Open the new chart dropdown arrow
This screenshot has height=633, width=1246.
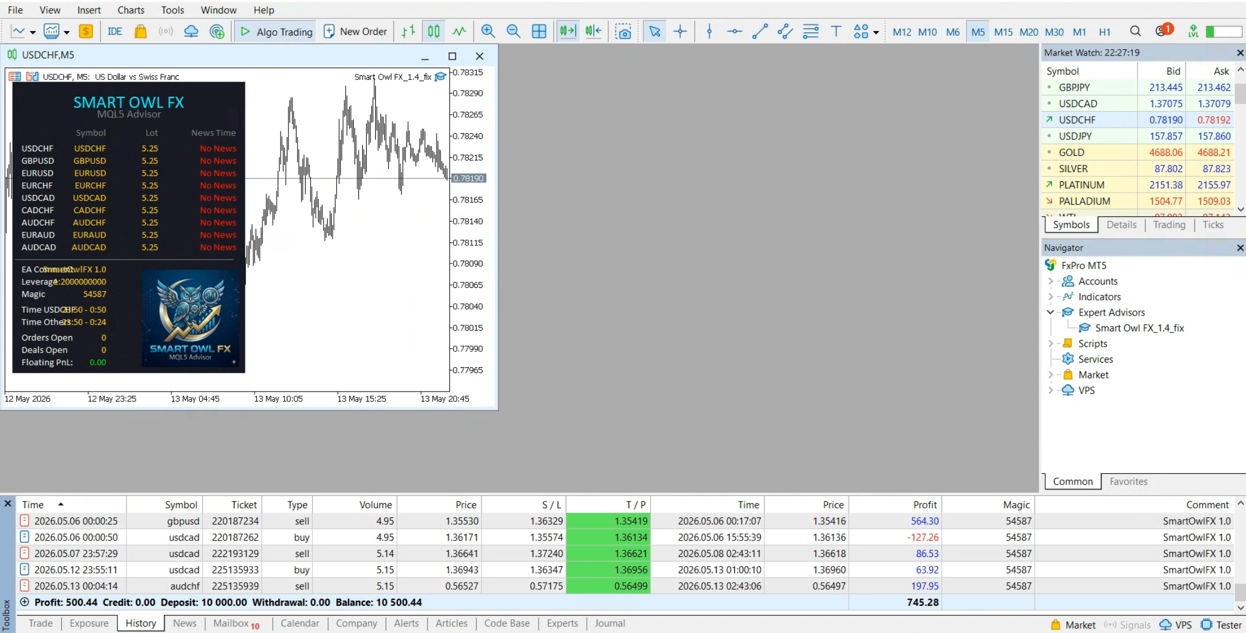pos(33,32)
